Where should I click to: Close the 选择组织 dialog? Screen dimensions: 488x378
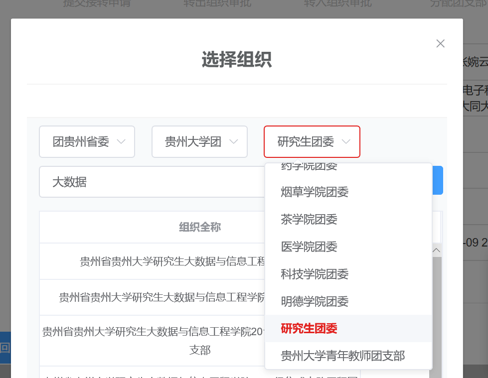(x=440, y=44)
